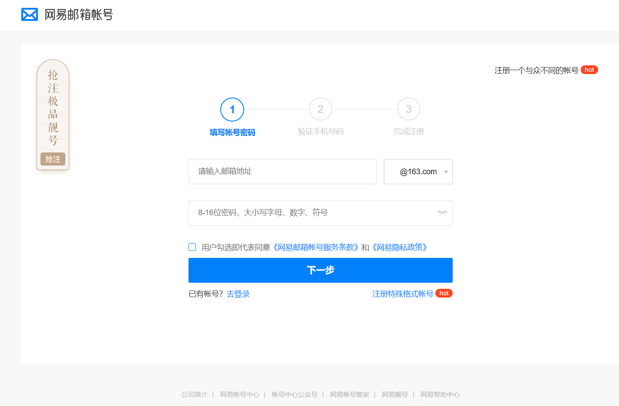This screenshot has height=406, width=619.
Task: Click the 请输入邮箱地址 email input field
Action: (283, 172)
